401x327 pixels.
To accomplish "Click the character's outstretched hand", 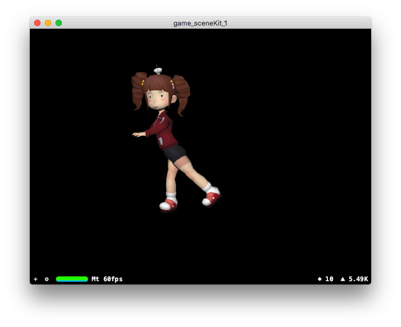I will [138, 134].
